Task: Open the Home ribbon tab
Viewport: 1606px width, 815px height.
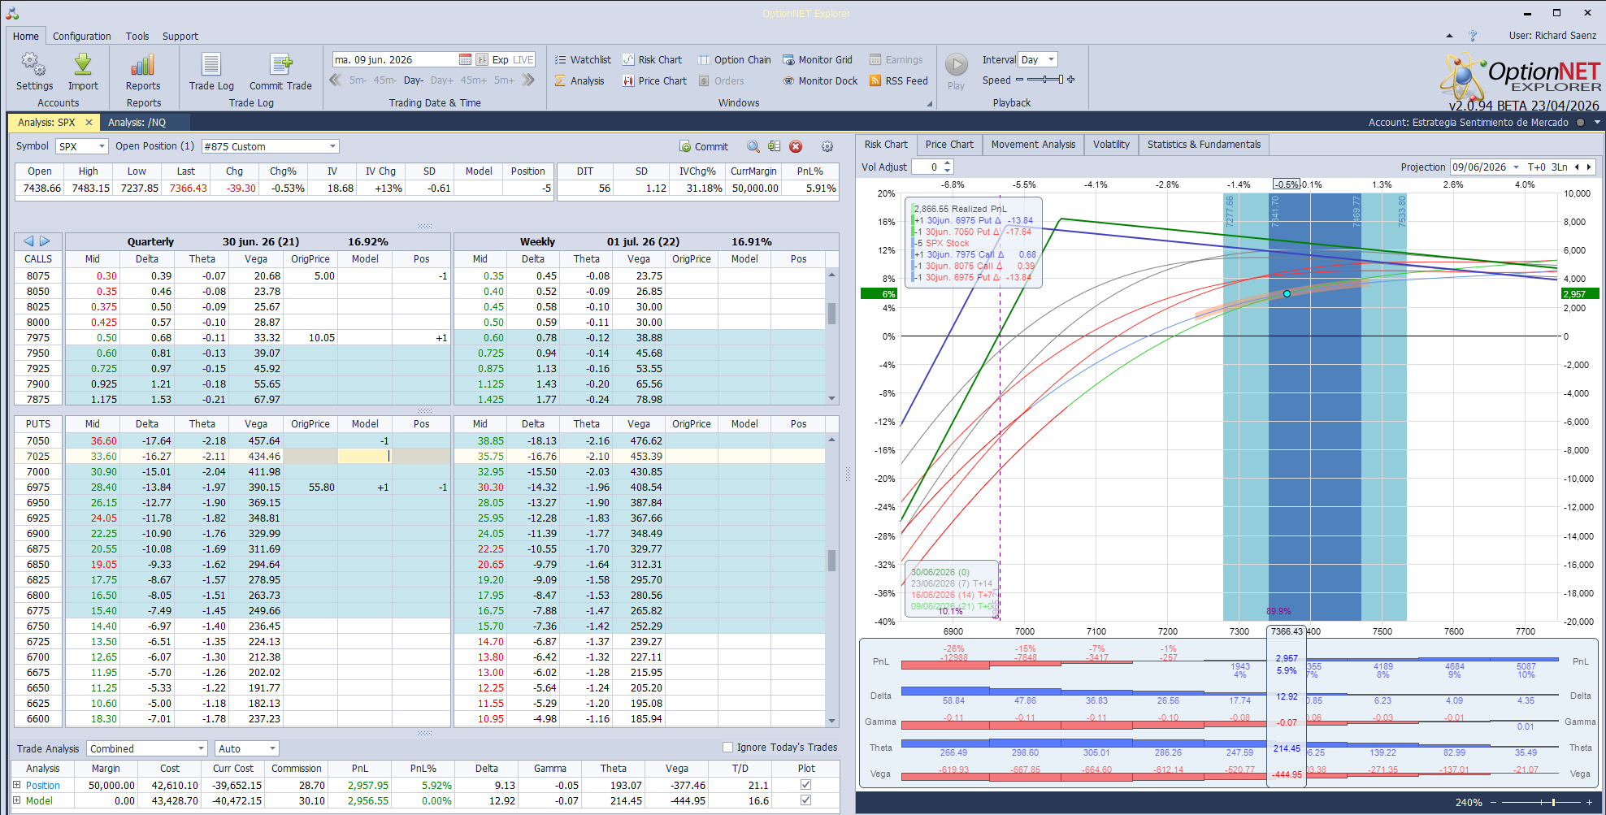Action: pos(25,36)
